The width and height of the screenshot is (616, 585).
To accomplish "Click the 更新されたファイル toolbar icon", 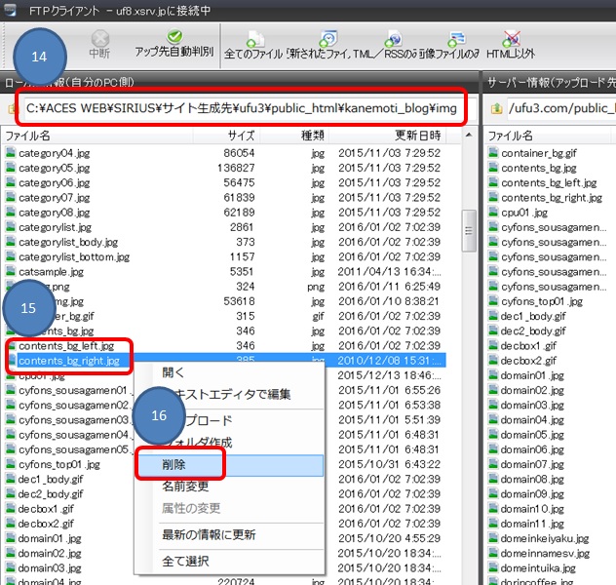I will [x=328, y=40].
